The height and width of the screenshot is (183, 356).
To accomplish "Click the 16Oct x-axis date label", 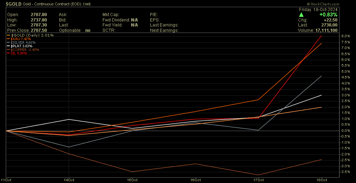I will point(195,180).
